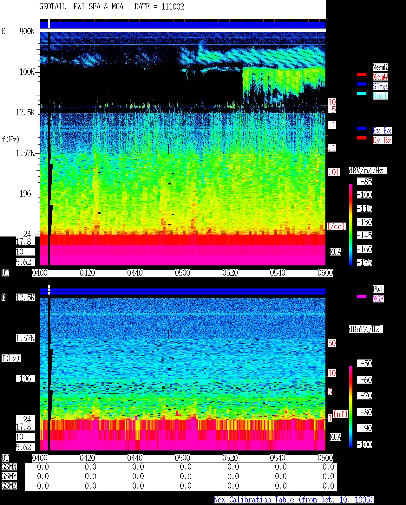Click the '-145' color scale value
406x505 pixels.
tap(365, 236)
